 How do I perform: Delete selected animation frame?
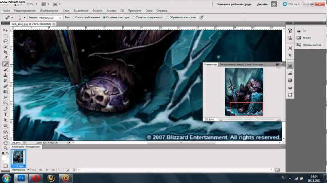coord(74,170)
